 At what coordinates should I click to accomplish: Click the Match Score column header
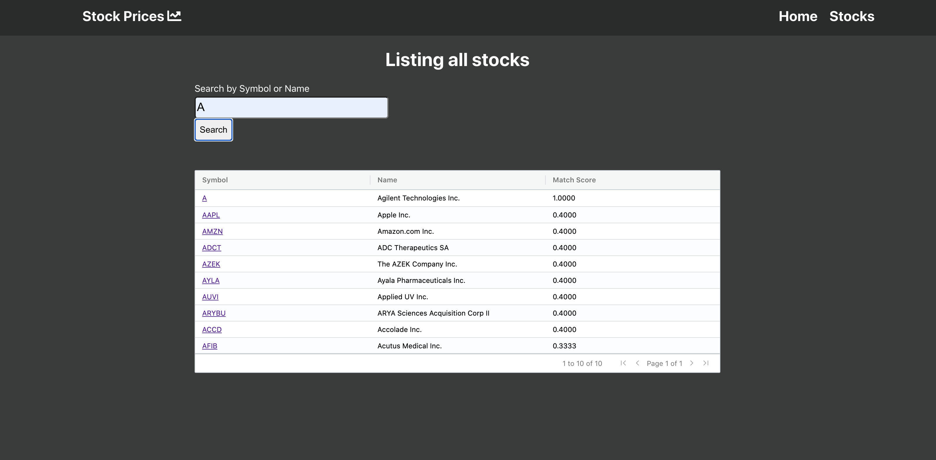[574, 180]
